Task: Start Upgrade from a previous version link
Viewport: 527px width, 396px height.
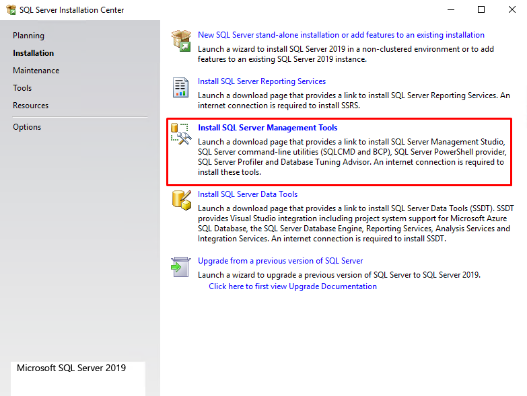Action: (x=280, y=261)
